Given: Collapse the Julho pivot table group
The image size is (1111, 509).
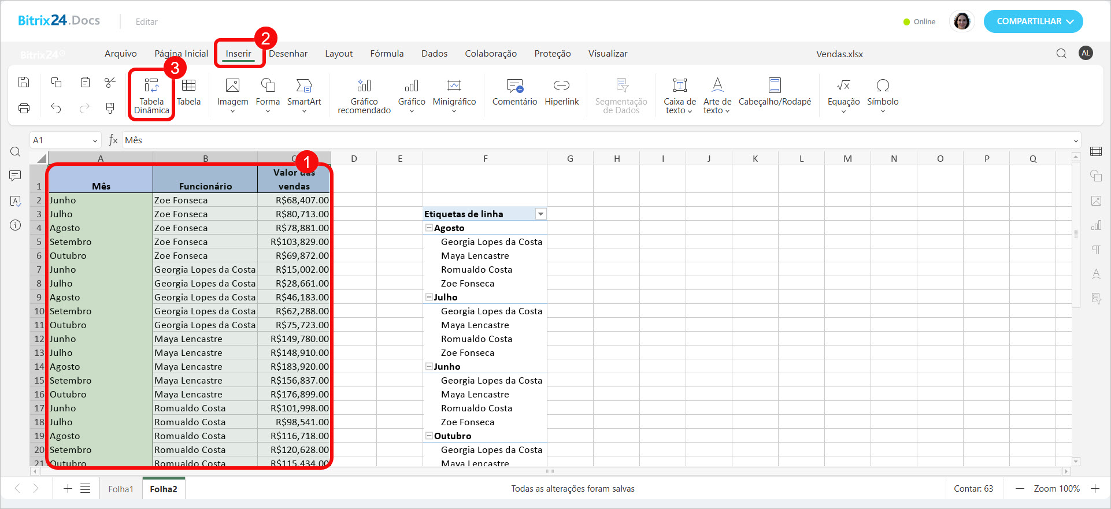Looking at the screenshot, I should click(x=429, y=298).
